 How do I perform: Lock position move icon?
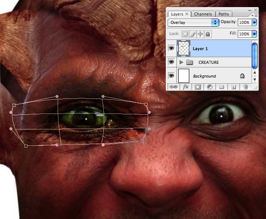[x=200, y=34]
